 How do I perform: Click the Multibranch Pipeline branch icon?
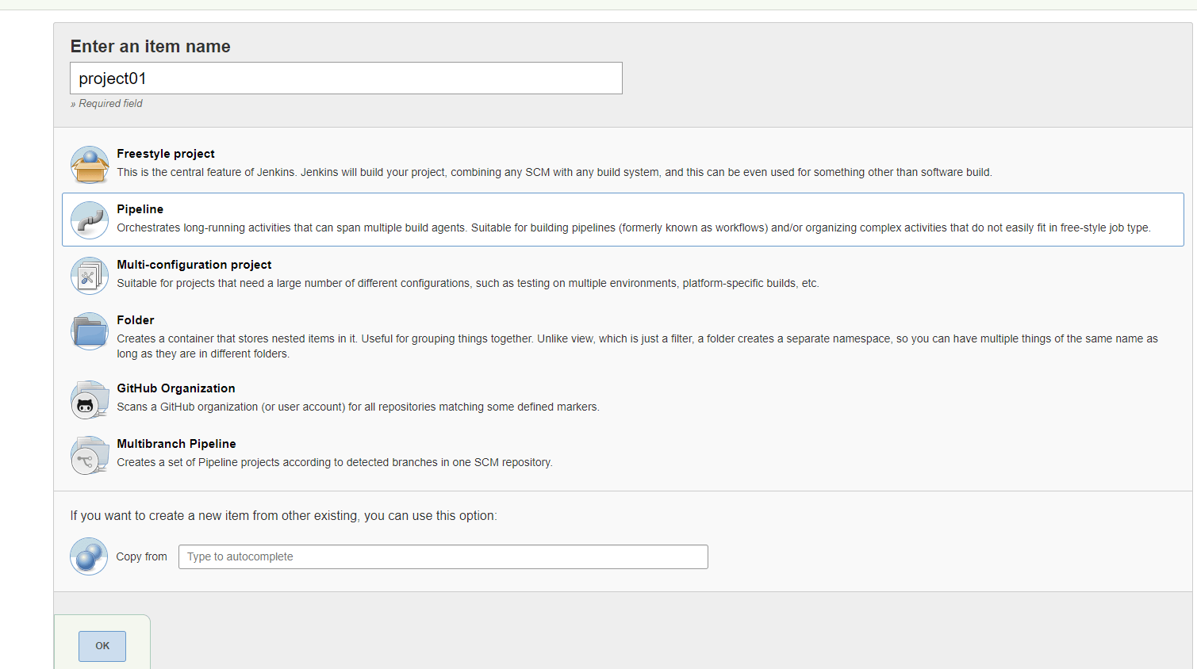pos(90,455)
